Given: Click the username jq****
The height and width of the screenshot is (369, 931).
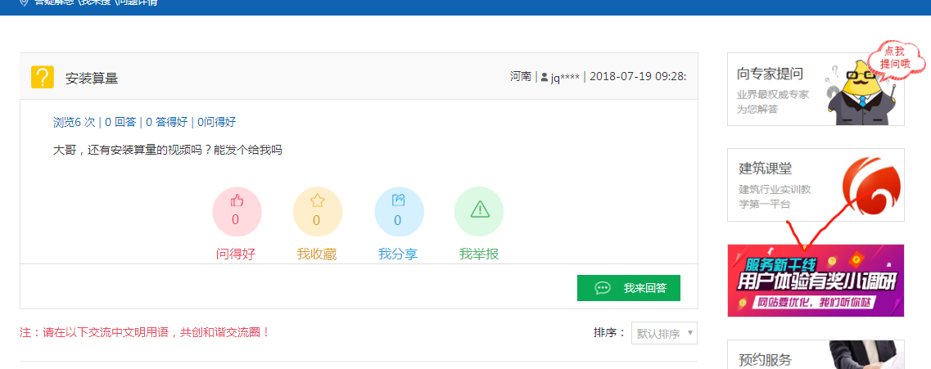Looking at the screenshot, I should coord(565,77).
